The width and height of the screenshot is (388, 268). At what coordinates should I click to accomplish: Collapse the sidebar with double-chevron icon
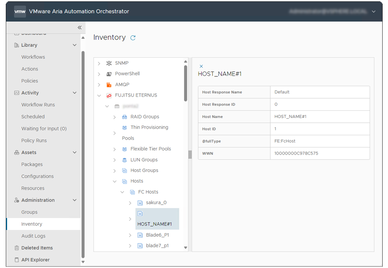click(79, 28)
